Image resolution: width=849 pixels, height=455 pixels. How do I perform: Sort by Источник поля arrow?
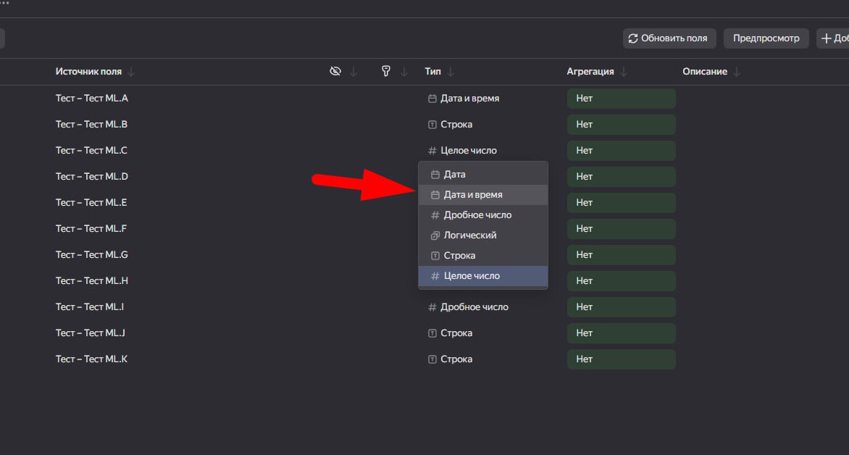(x=131, y=72)
